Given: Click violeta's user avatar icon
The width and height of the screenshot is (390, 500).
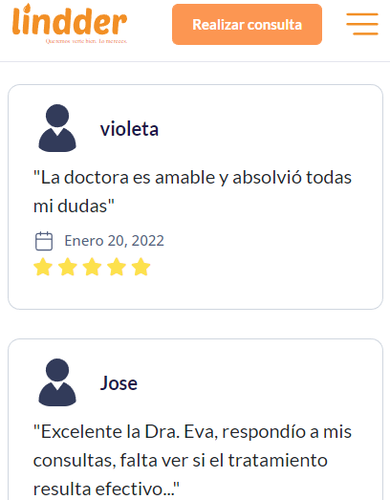Looking at the screenshot, I should point(57,128).
